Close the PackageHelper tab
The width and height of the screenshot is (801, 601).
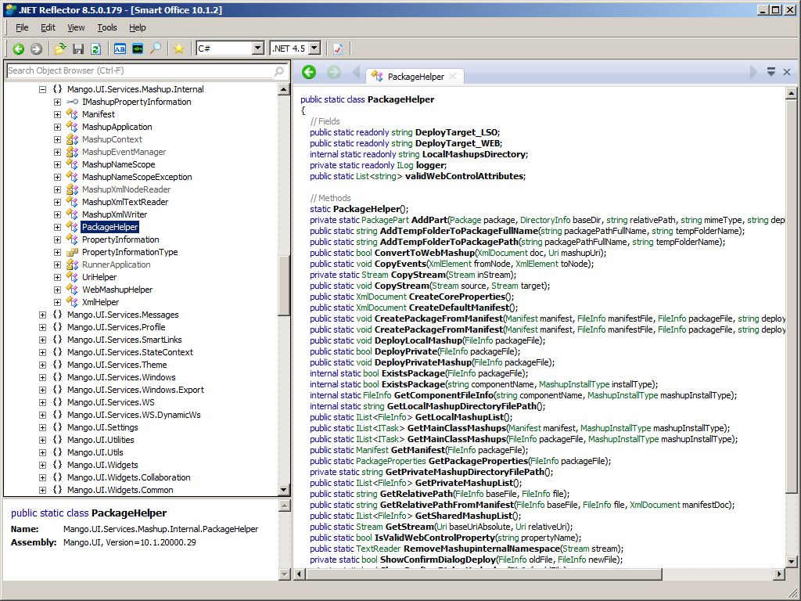(453, 77)
